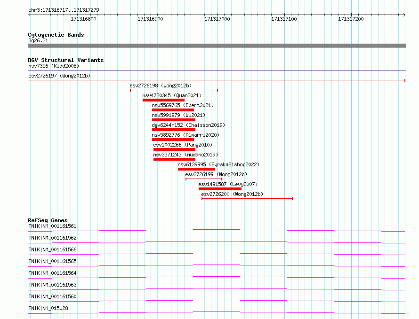Image resolution: width=419 pixels, height=319 pixels.
Task: Select the DGV Structural Variants heading
Action: [66, 60]
